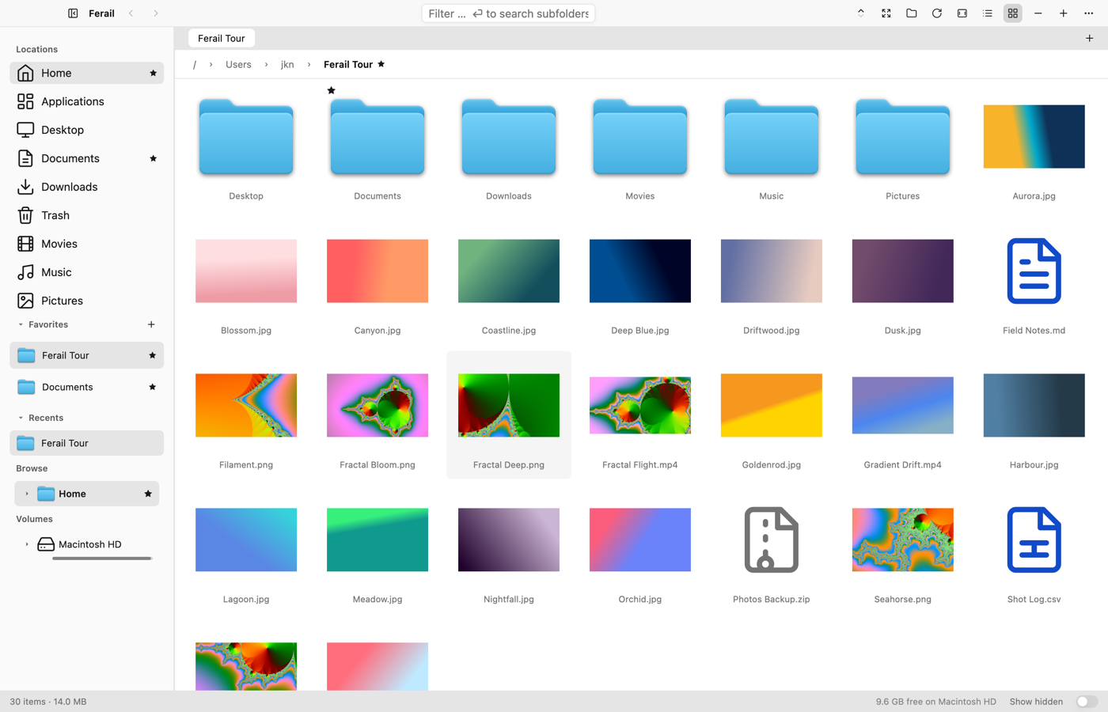Click the expand fullscreen arrows icon

pyautogui.click(x=886, y=13)
